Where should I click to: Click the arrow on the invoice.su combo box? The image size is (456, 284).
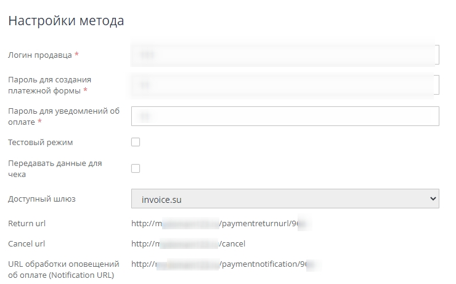[433, 199]
